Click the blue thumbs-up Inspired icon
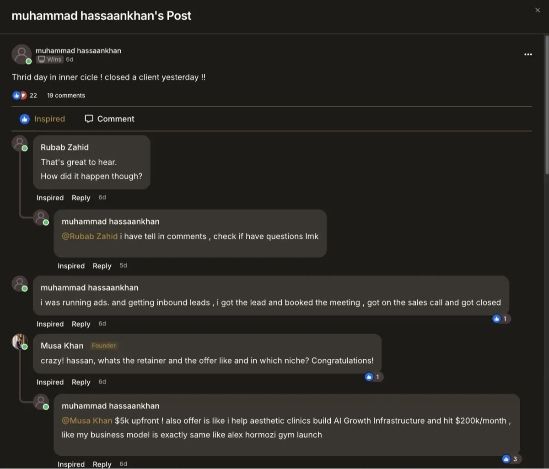Image resolution: width=549 pixels, height=469 pixels. [x=25, y=119]
